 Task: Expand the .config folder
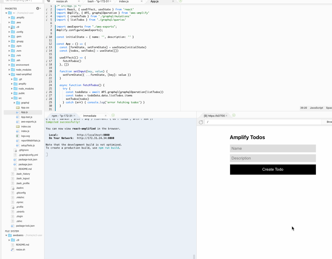coord(9,32)
